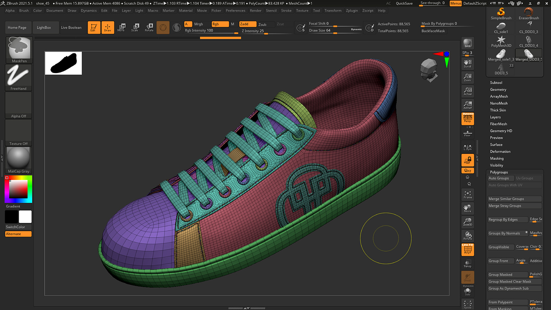Click the shoe silhouette thumbnail
Image resolution: width=551 pixels, height=310 pixels.
point(63,63)
